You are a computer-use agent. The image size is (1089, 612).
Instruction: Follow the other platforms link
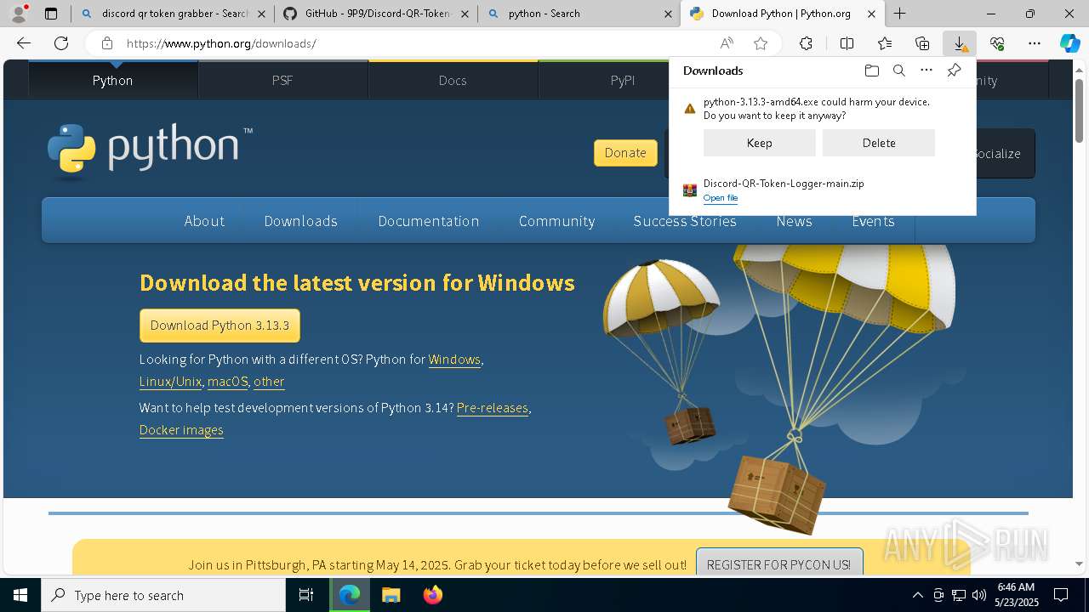tap(269, 382)
